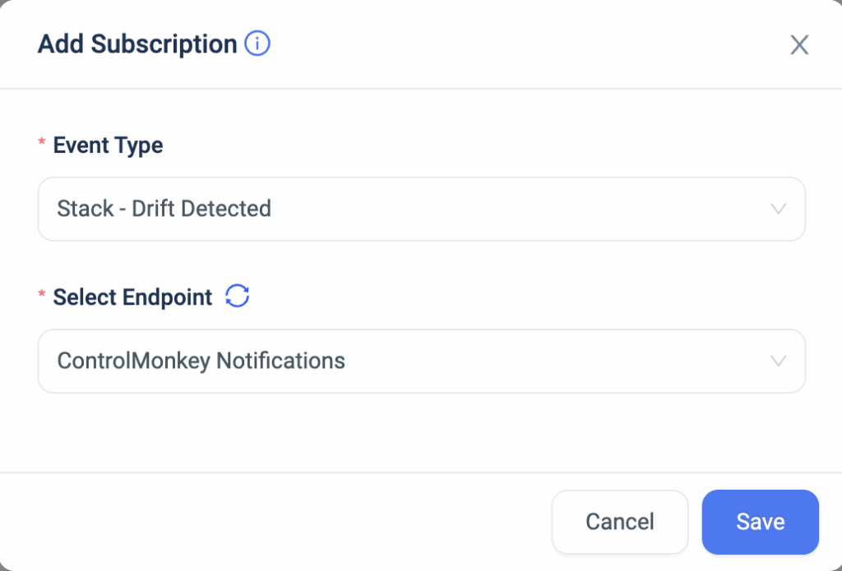Click the word Stack in the event type box
The width and height of the screenshot is (842, 571).
click(x=86, y=209)
